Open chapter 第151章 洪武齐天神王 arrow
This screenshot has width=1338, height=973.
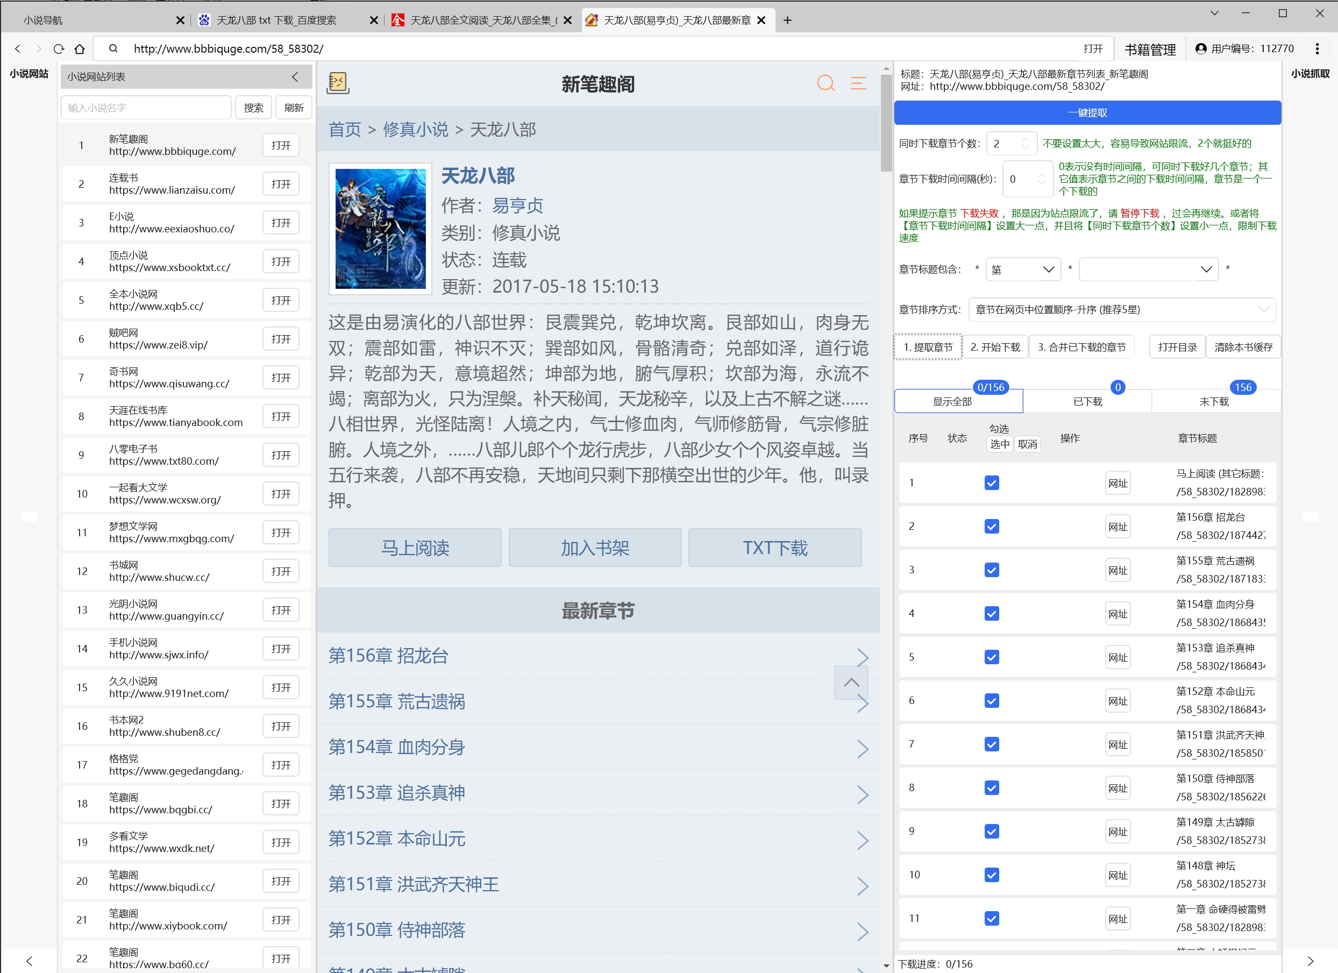click(x=862, y=885)
